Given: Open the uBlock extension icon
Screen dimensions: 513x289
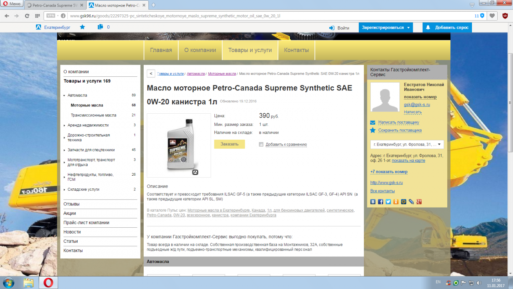Looking at the screenshot, I should (505, 16).
